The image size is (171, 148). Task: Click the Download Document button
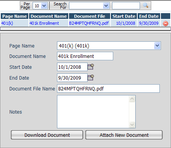(x=47, y=135)
